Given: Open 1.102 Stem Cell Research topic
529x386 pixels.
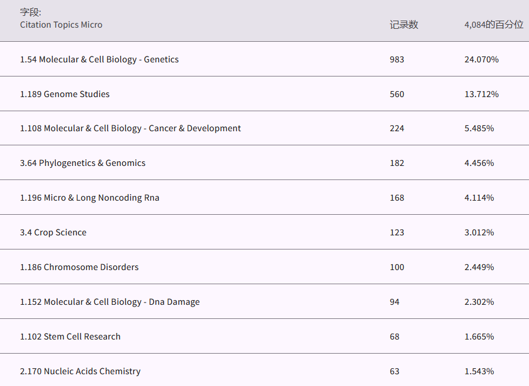Looking at the screenshot, I should (x=70, y=337).
